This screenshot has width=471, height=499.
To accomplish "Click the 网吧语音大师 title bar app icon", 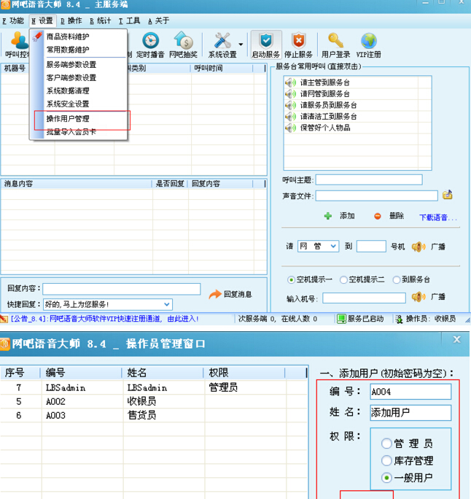I will click(5, 4).
